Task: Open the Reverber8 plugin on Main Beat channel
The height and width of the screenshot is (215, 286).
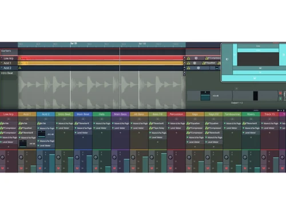Action: [83, 123]
